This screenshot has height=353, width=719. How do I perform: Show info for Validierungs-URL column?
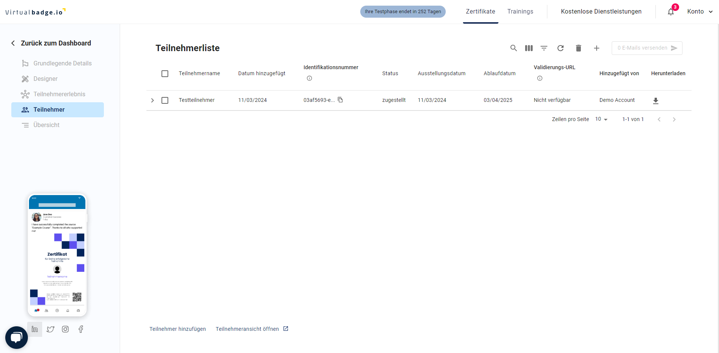(540, 78)
